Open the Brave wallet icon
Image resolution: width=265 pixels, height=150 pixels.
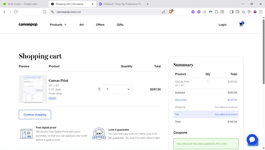pos(237,12)
